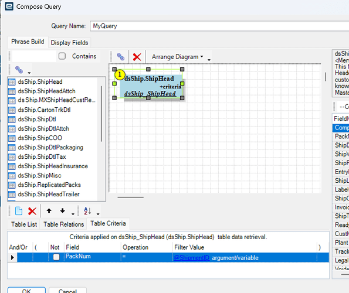Image resolution: width=349 pixels, height=293 pixels.
Task: Click the red X delete criteria icon
Action: point(32,211)
